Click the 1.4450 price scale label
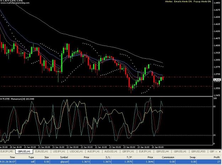The width and height of the screenshot is (222, 165). click(x=217, y=3)
